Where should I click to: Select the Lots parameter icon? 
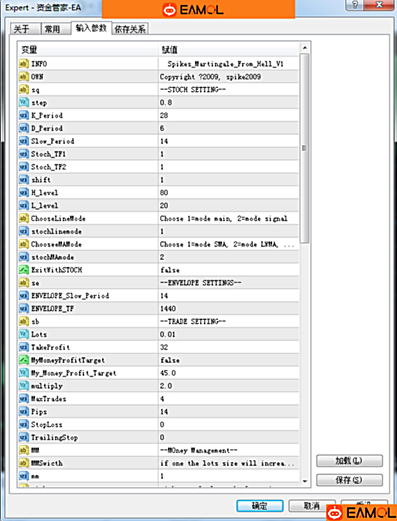[x=24, y=334]
